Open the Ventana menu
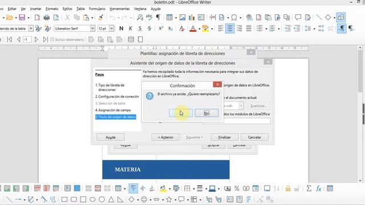The width and height of the screenshot is (365, 205). click(140, 9)
